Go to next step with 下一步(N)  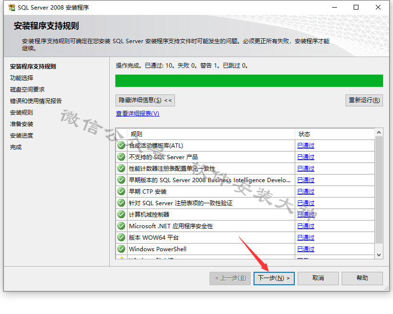click(274, 279)
